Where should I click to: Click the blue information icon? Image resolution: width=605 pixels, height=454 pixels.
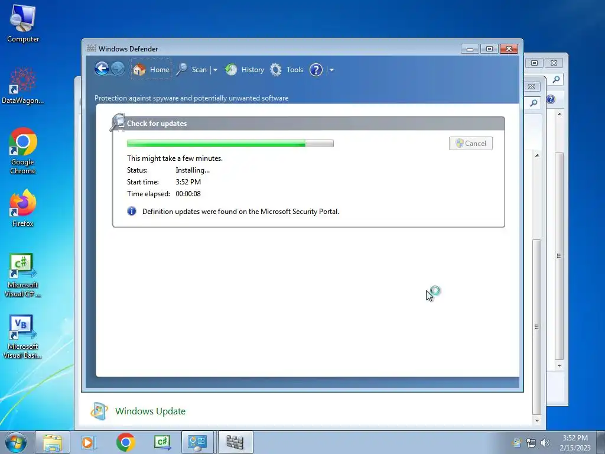click(x=132, y=211)
